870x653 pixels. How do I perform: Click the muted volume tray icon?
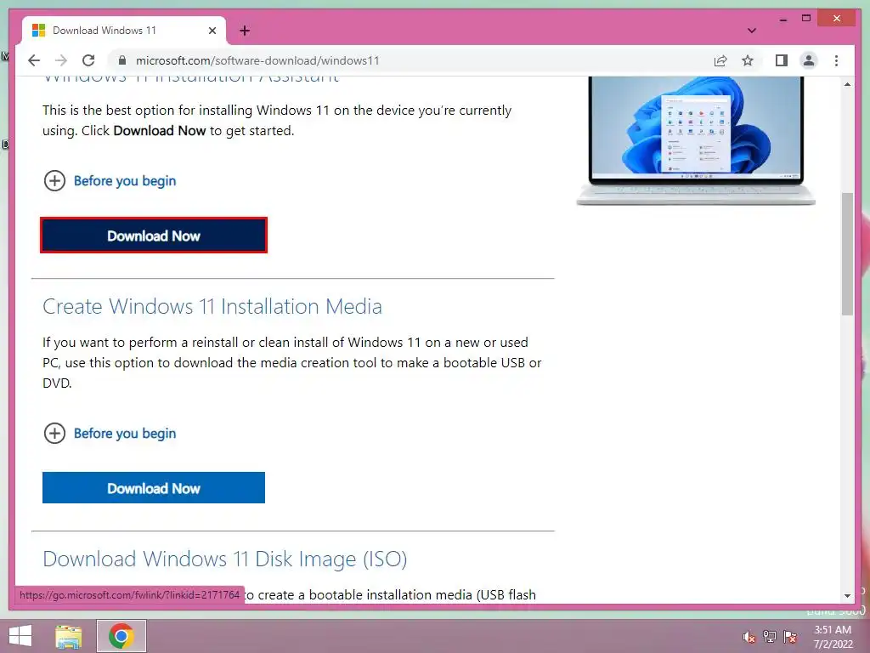coord(749,637)
